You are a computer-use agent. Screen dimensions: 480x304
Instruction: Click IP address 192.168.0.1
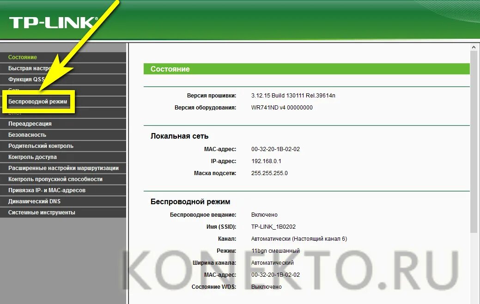pos(266,161)
